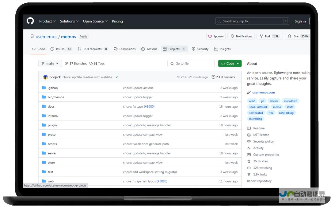This screenshot has height=209, width=331.
Task: Open the Issues tab
Action: pos(61,49)
